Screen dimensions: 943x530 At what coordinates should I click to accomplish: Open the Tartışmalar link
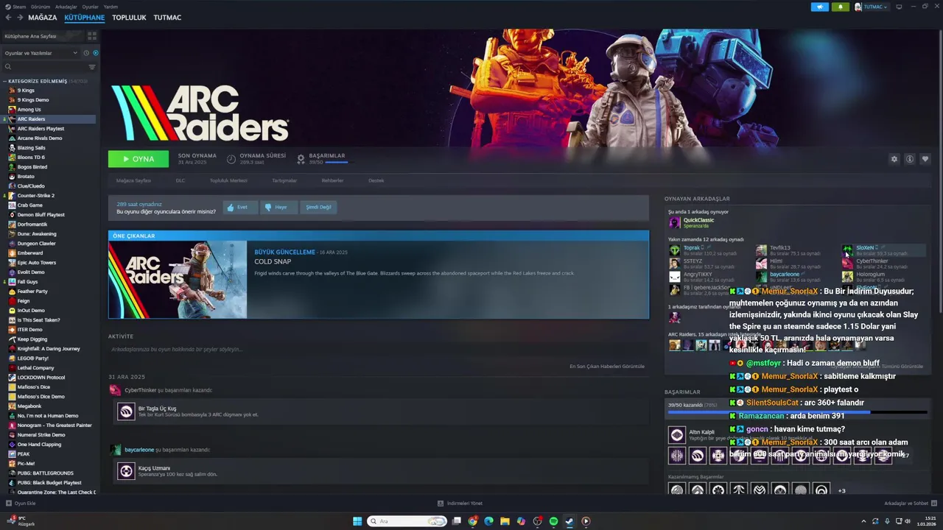[284, 180]
